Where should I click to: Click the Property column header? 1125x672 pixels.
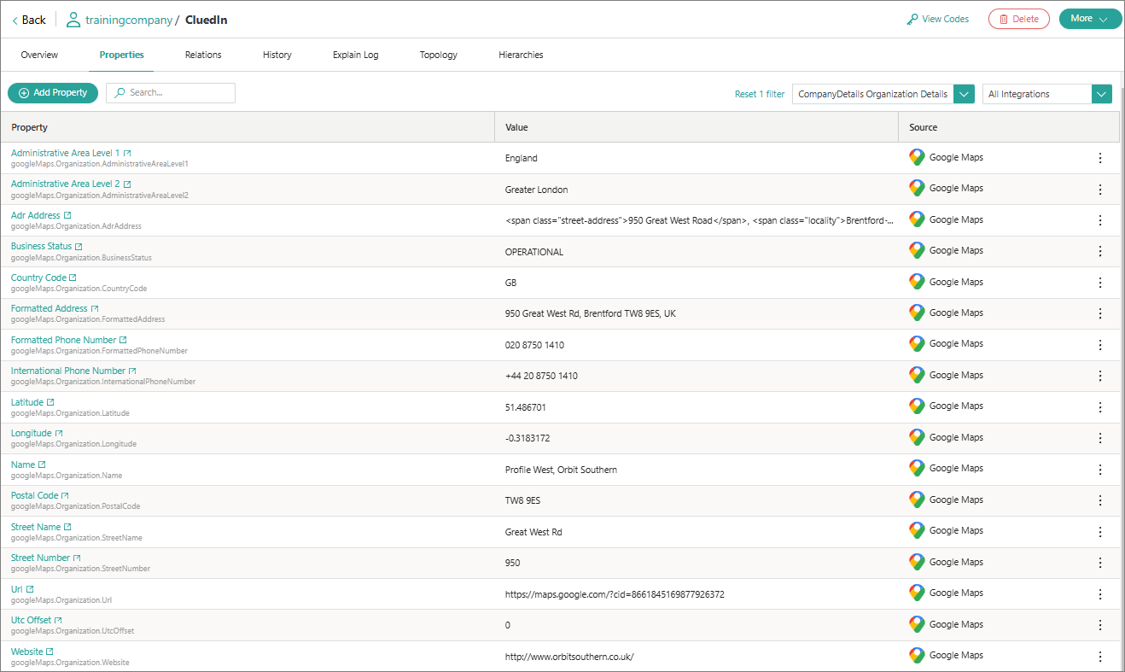(x=248, y=127)
